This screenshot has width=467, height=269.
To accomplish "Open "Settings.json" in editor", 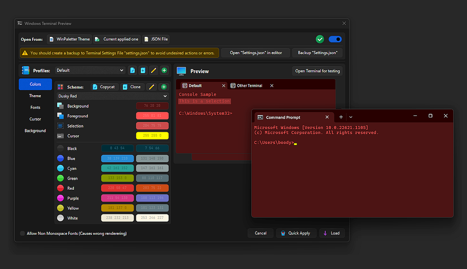I will pos(255,53).
